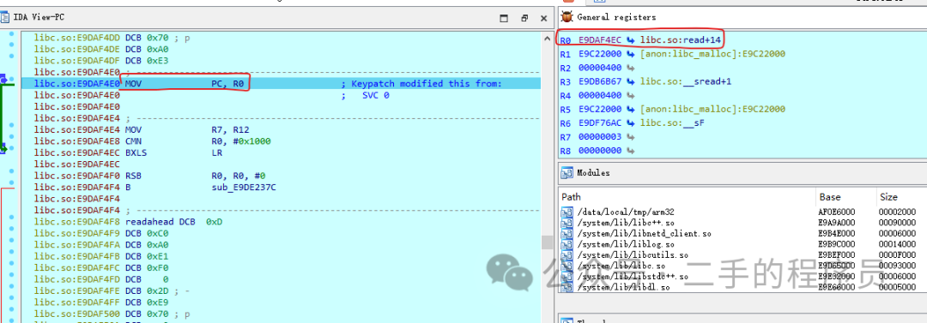Click the module icon for libstdc++.so
927x323 pixels.
point(567,277)
